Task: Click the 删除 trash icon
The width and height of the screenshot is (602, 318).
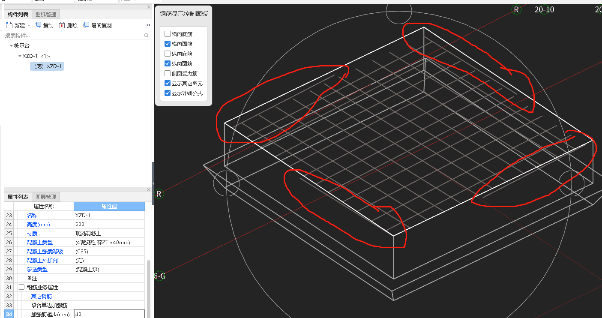Action: [62, 25]
